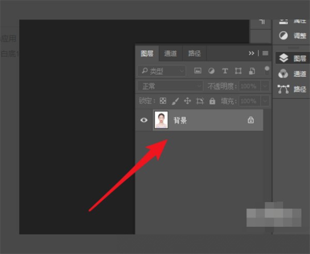This screenshot has width=310, height=254.
Task: Filter for type layers T icon
Action: (225, 71)
